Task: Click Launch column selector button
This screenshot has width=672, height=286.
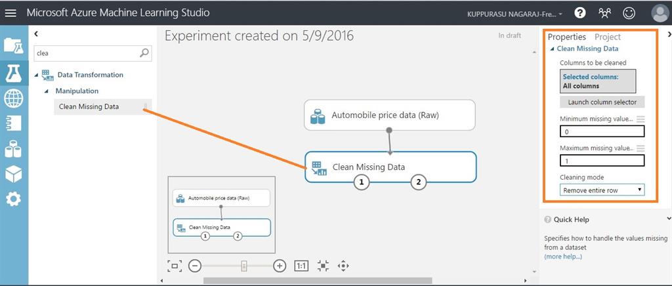Action: point(602,102)
